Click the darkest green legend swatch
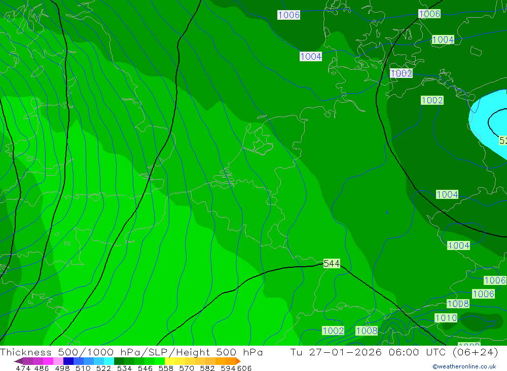 [119, 361]
